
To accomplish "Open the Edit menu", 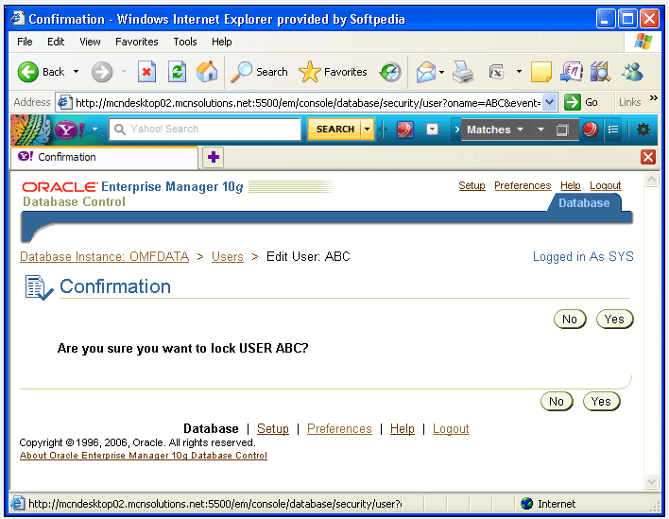I will point(56,42).
